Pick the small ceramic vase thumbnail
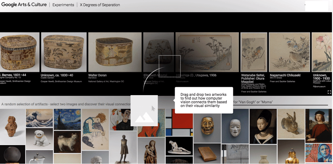This screenshot has height=164, width=333. click(263, 154)
